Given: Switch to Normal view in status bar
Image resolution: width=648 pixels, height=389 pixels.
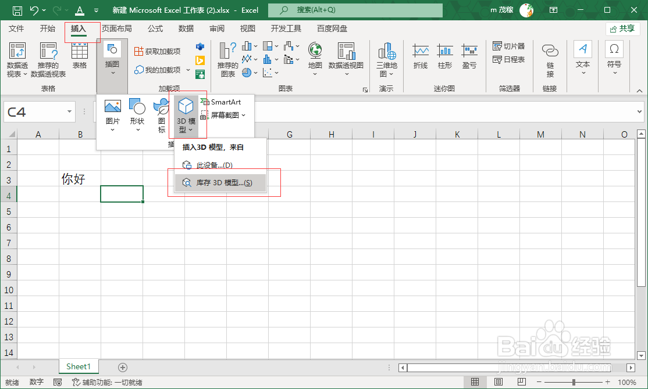Looking at the screenshot, I should [475, 382].
